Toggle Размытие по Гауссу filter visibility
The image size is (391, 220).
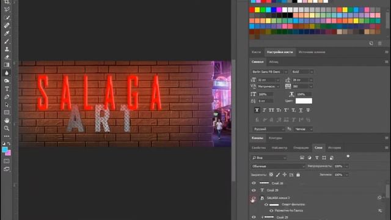[x=271, y=210]
